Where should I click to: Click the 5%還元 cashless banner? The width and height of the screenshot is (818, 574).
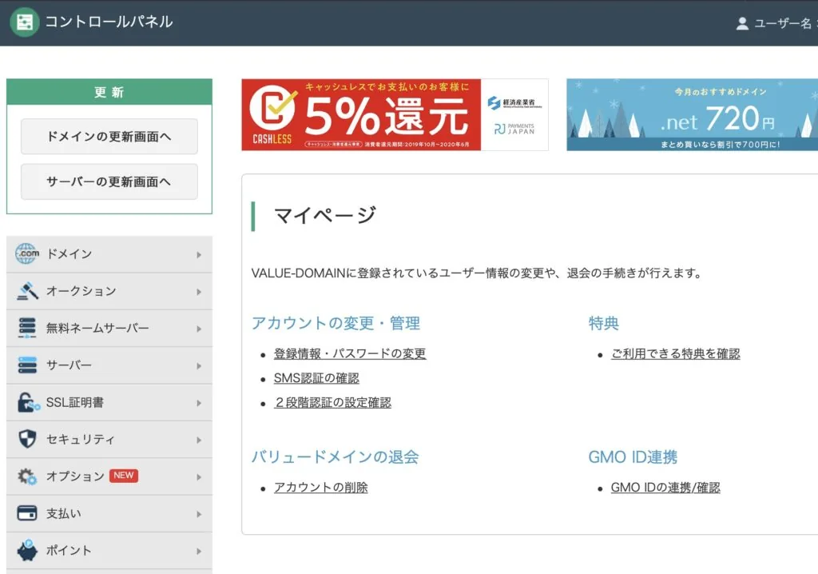pyautogui.click(x=395, y=114)
